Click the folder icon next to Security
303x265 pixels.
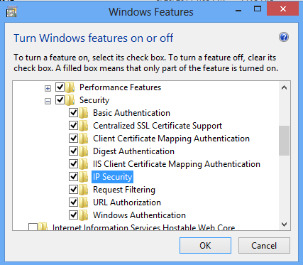tap(70, 100)
